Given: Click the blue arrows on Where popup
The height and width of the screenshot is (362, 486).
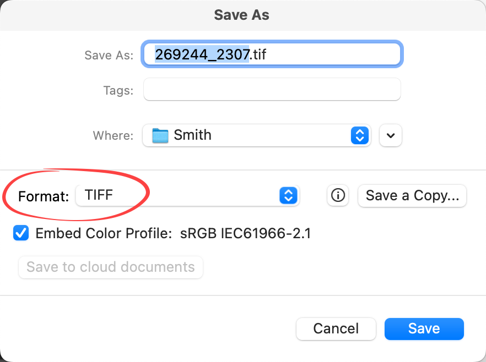Looking at the screenshot, I should (359, 135).
